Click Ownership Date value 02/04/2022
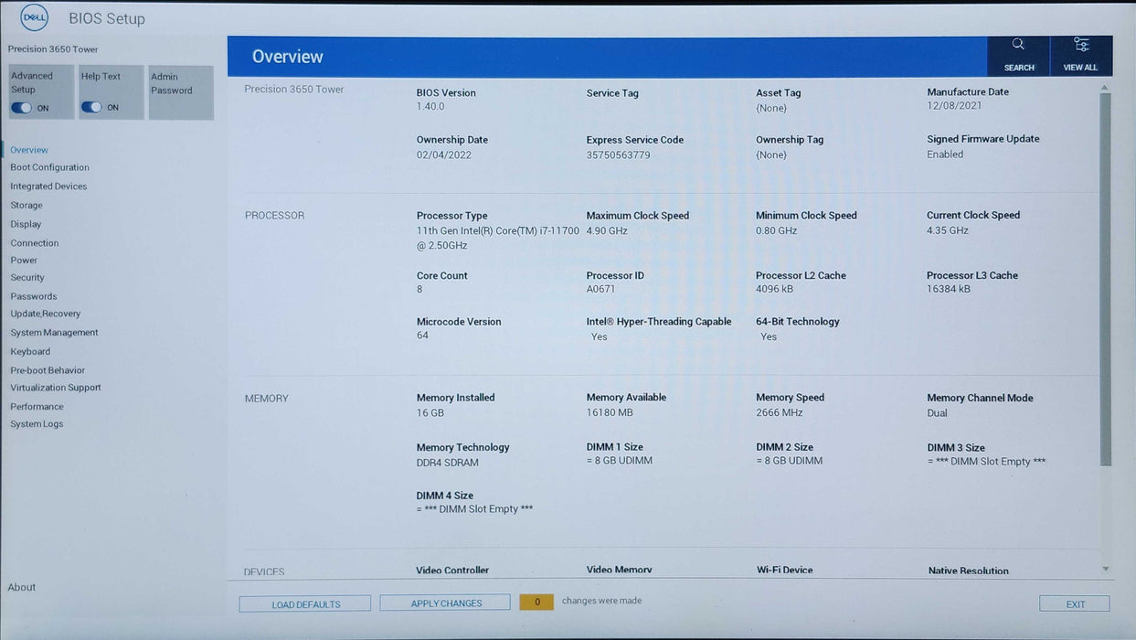 point(444,155)
